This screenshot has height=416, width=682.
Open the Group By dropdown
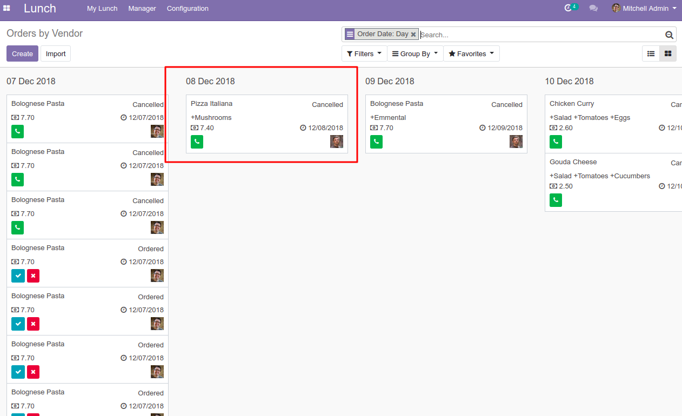point(415,53)
